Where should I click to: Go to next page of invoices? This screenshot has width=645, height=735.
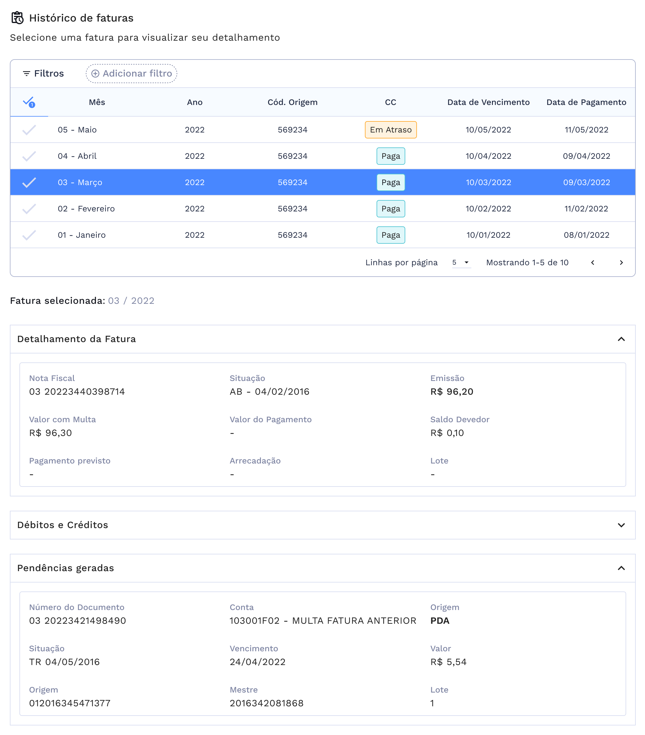[x=621, y=263]
